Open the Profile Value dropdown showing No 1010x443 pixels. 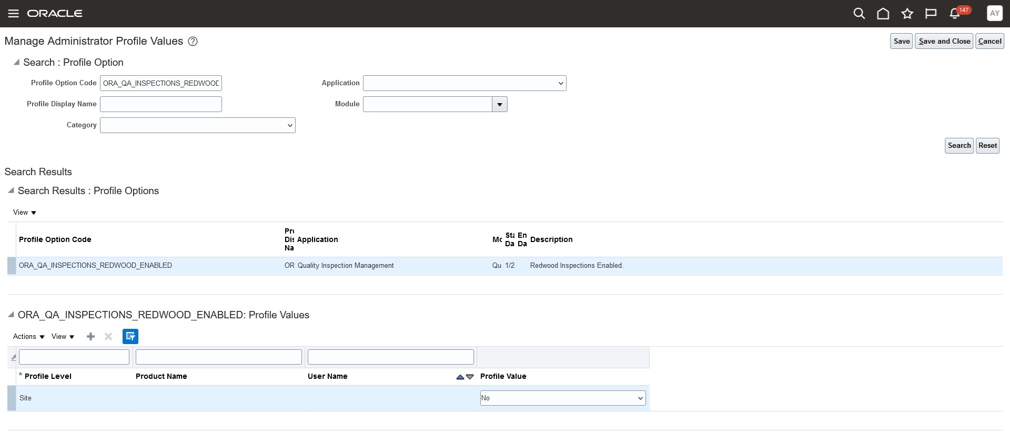tap(563, 398)
